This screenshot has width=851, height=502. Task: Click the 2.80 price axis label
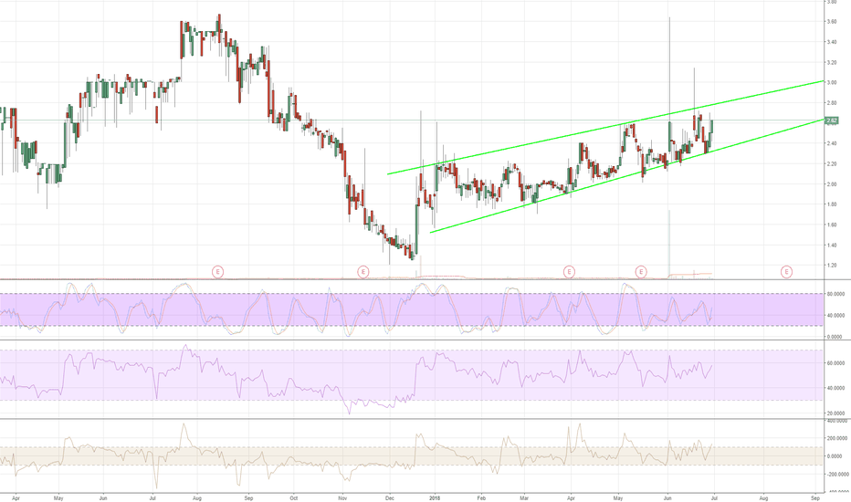(832, 102)
